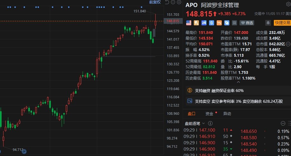Screen dimensions: 291x156
Task: Toggle 自选 watchlist heart button
Action: click(247, 23)
